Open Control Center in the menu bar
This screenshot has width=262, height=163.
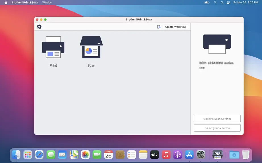click(228, 3)
